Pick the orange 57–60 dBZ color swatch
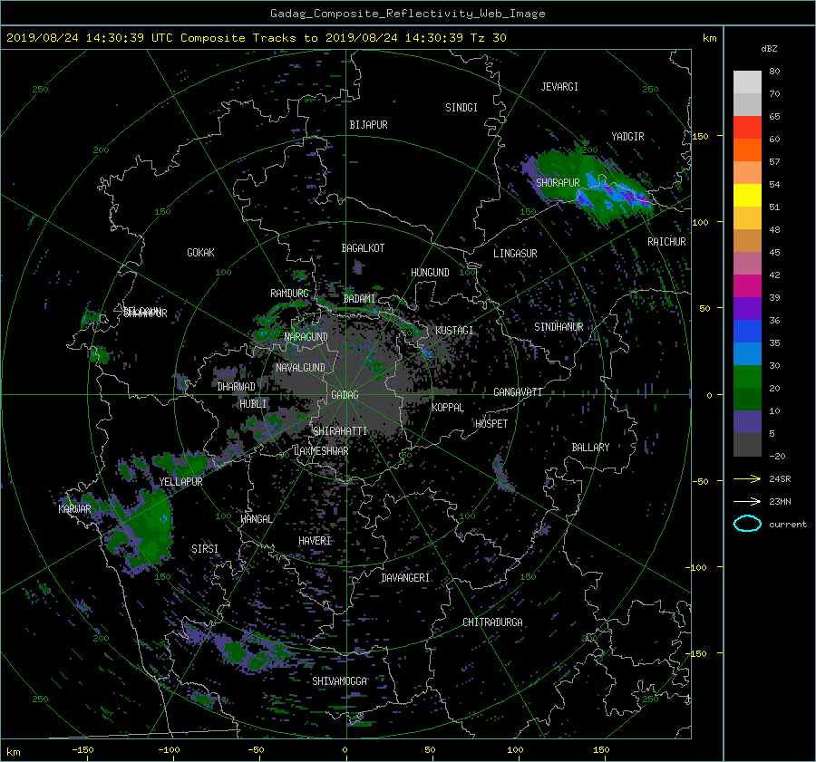The image size is (816, 762). pos(747,150)
